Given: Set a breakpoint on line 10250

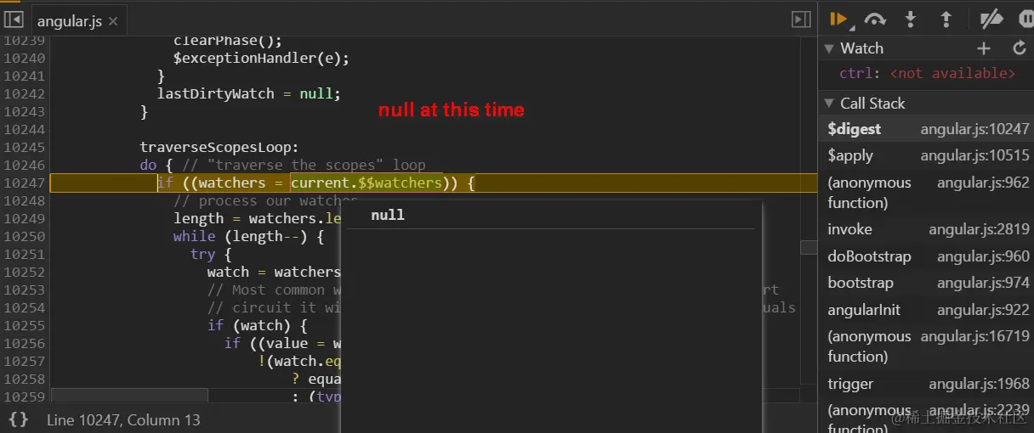Looking at the screenshot, I should [24, 236].
